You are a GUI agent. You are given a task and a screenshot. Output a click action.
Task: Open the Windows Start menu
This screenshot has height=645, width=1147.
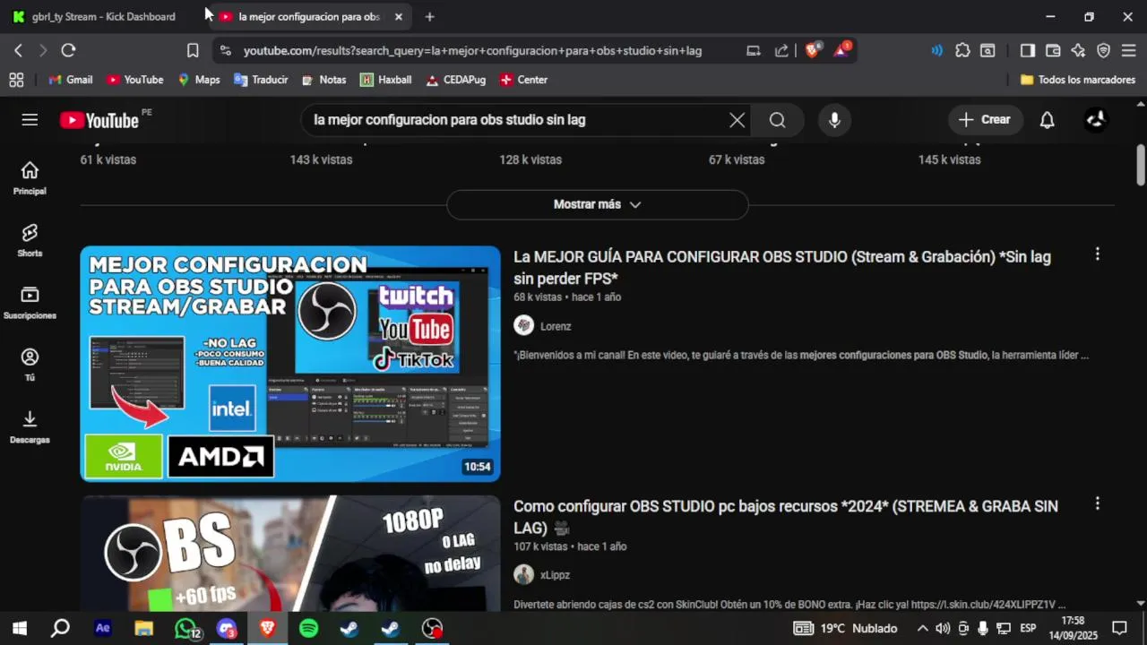19,628
